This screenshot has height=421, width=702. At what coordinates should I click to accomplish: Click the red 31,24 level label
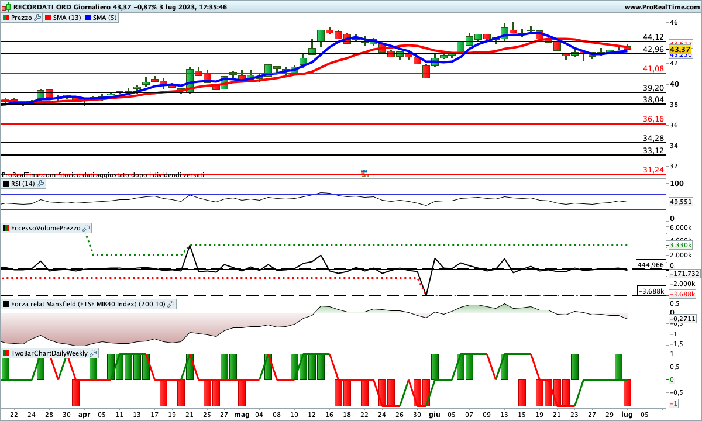[653, 170]
